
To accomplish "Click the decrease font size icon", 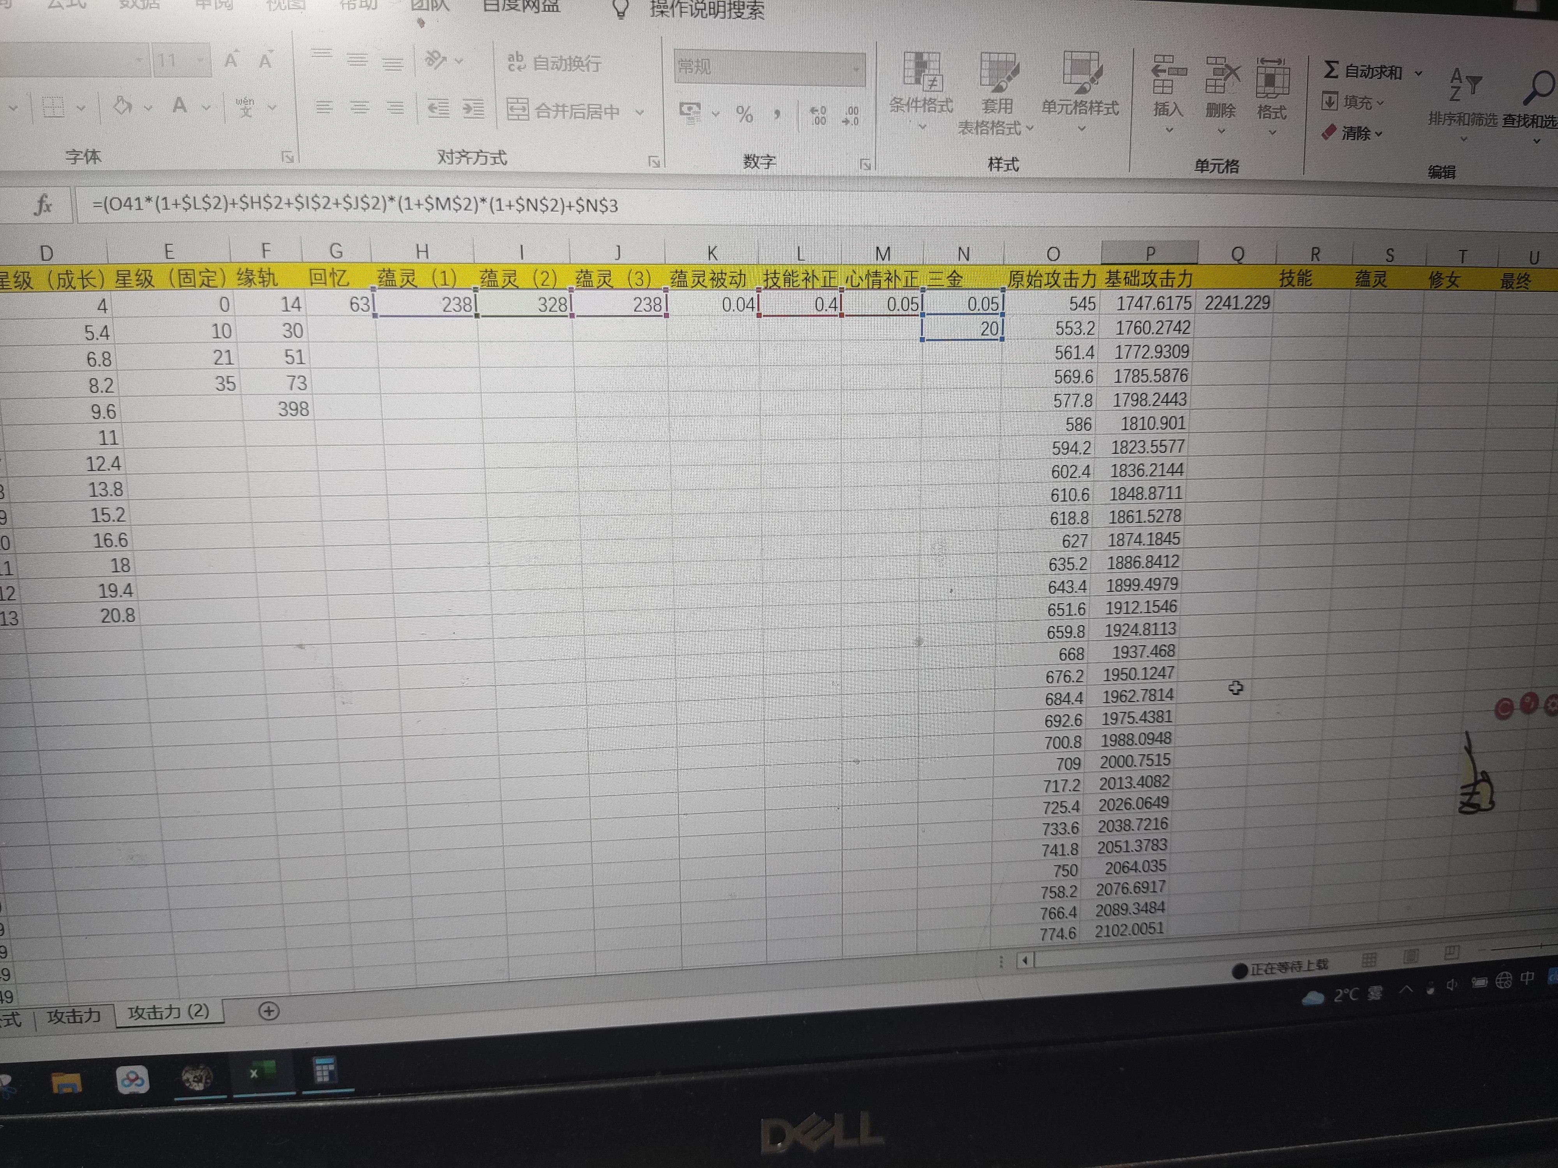I will (265, 61).
